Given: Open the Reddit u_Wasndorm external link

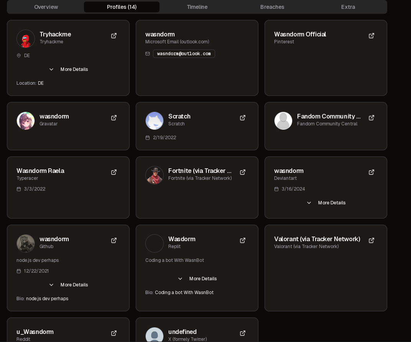Looking at the screenshot, I should click(x=114, y=333).
